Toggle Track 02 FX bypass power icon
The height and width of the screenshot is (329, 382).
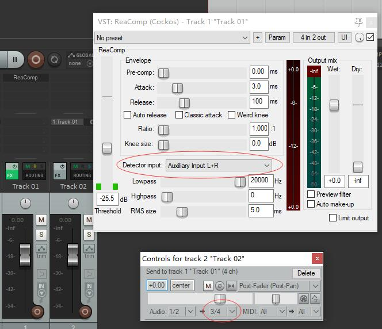point(62,167)
